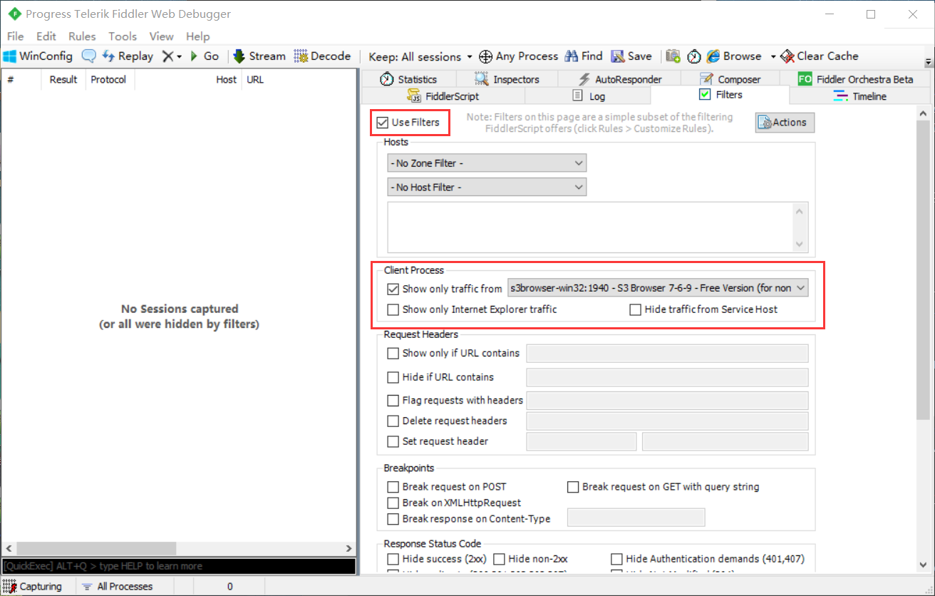The image size is (935, 596).
Task: Toggle the Capturing status icon
Action: pyautogui.click(x=9, y=587)
